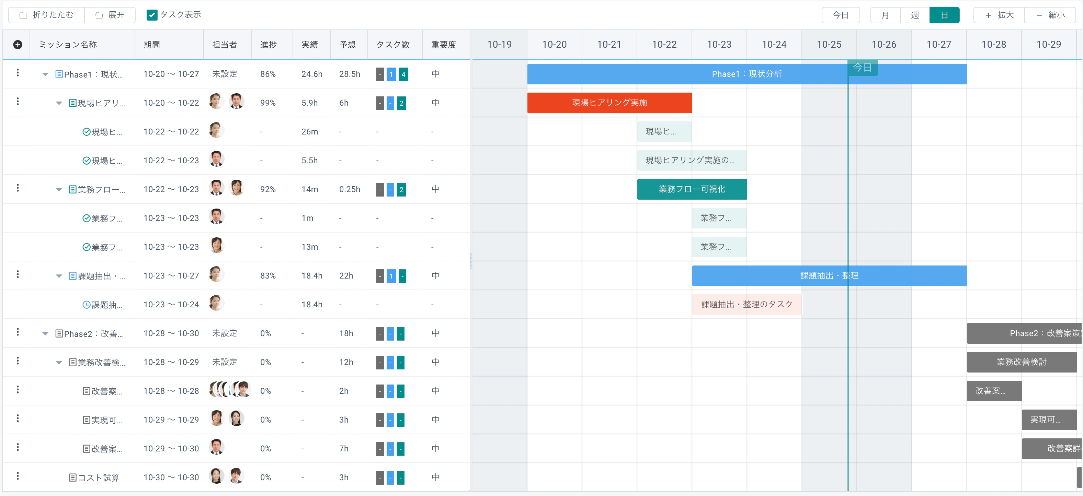Switch the view to 週
Image resolution: width=1083 pixels, height=496 pixels.
(915, 15)
